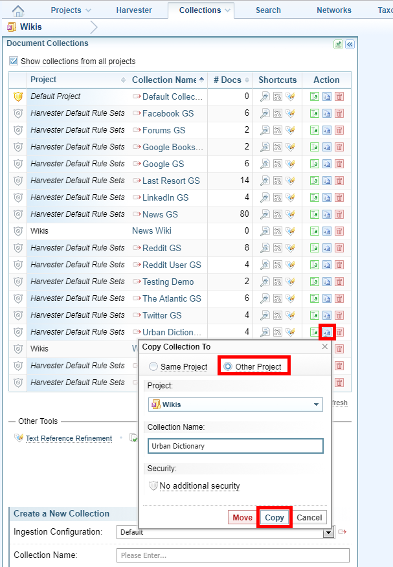Screen dimensions: 393x567
Task: Collapse the Document Collections panel
Action: pos(350,45)
